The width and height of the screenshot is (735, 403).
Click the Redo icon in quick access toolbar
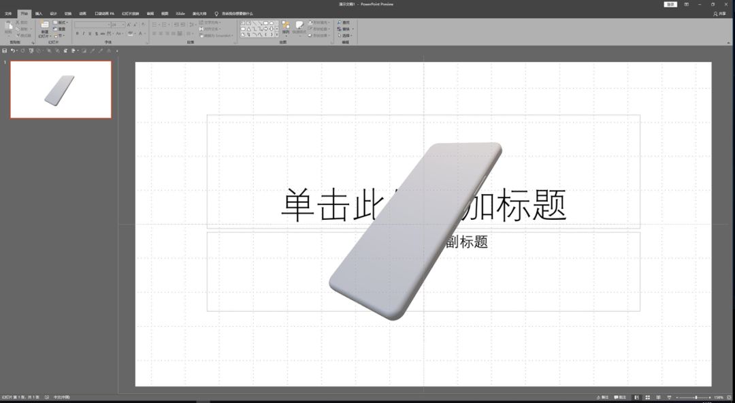pyautogui.click(x=22, y=50)
